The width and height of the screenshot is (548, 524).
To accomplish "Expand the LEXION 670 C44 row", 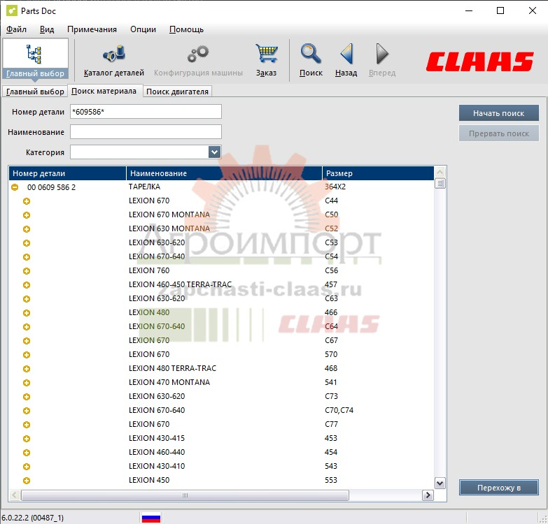I will click(x=27, y=201).
